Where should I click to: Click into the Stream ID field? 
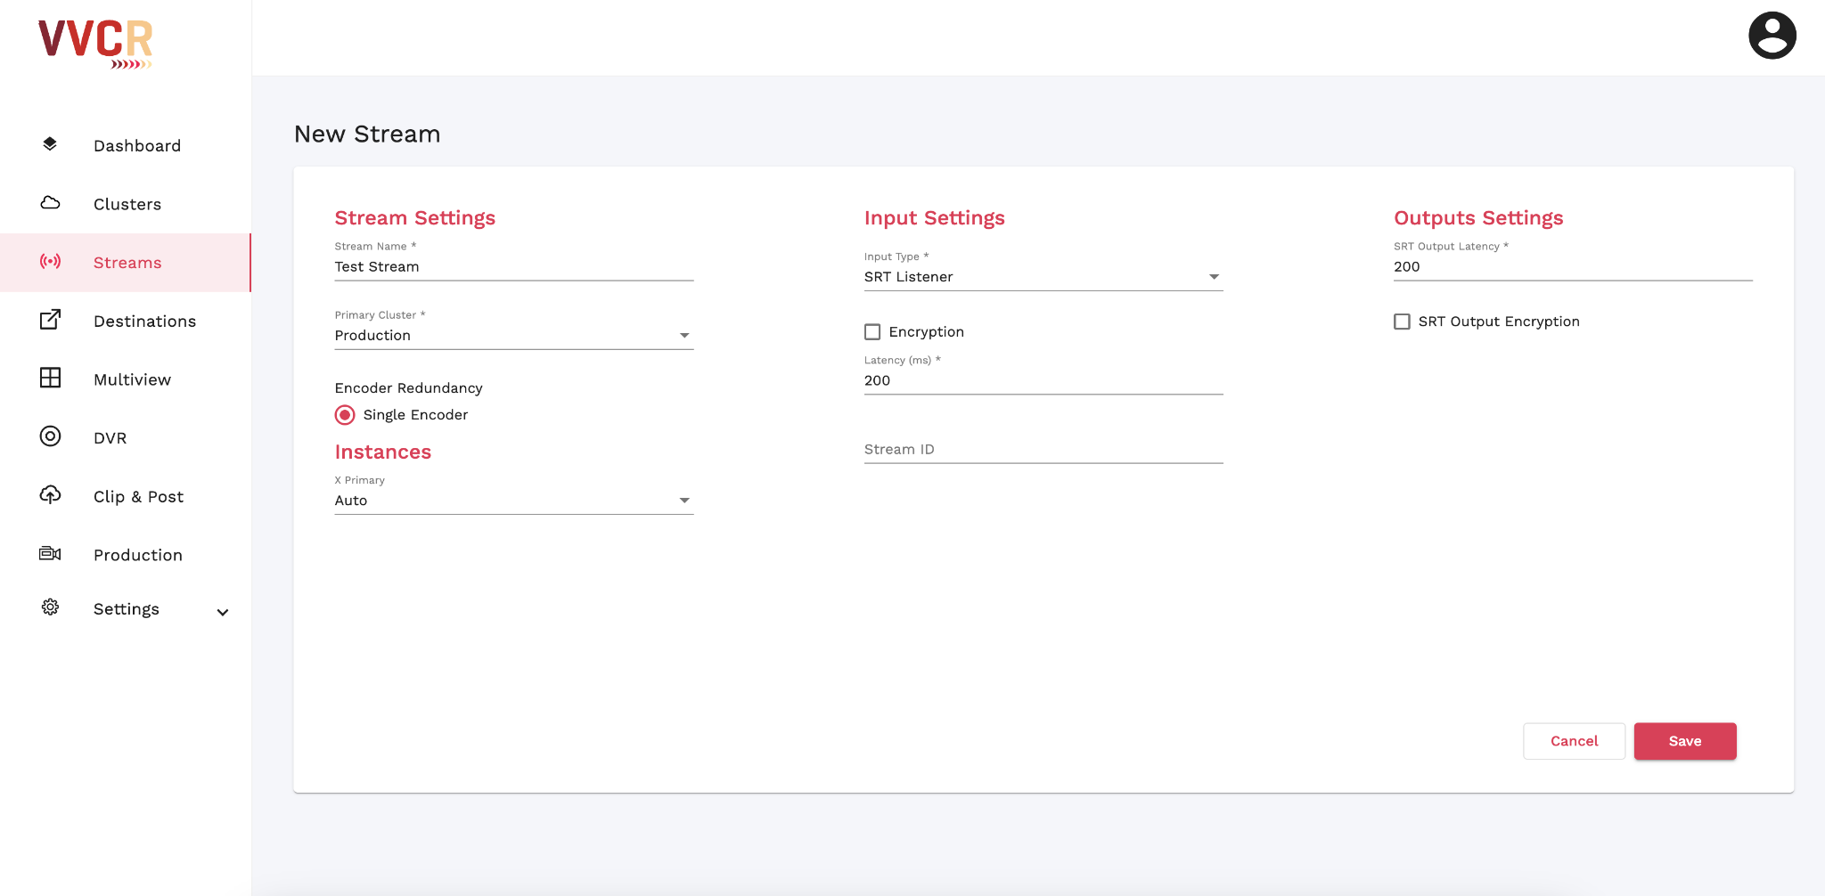(x=1043, y=450)
